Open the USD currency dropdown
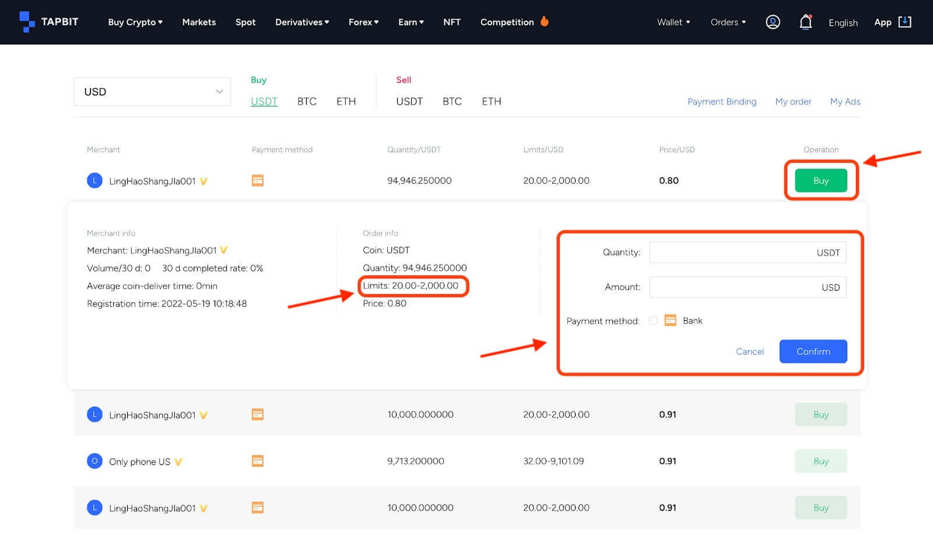The image size is (933, 538). [x=152, y=92]
